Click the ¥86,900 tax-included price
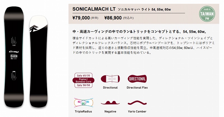Image resolution: width=224 pixels, height=117 pixels. pyautogui.click(x=113, y=18)
